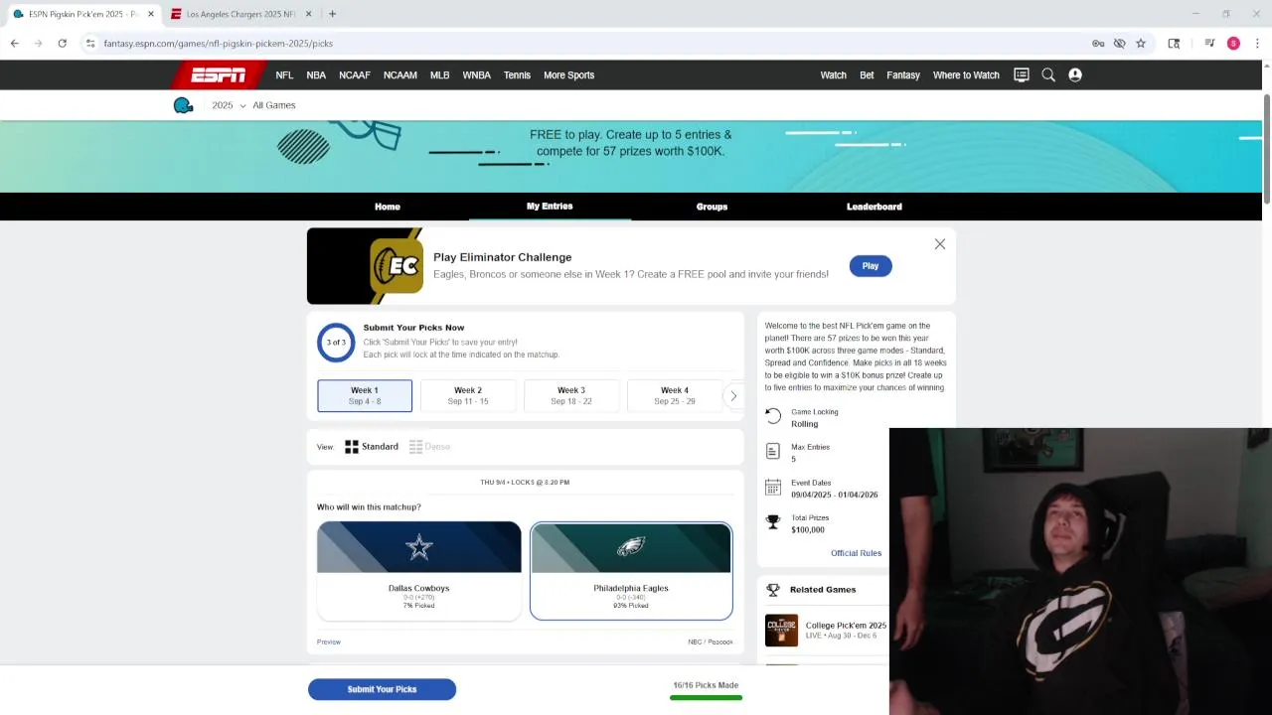Click the All Games link
The height and width of the screenshot is (715, 1272).
(274, 105)
